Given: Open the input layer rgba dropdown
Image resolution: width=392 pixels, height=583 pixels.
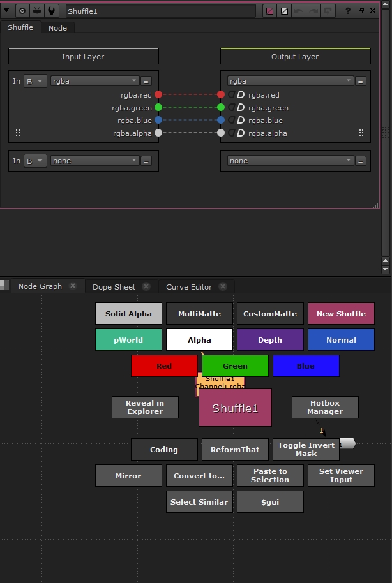Looking at the screenshot, I should (94, 81).
